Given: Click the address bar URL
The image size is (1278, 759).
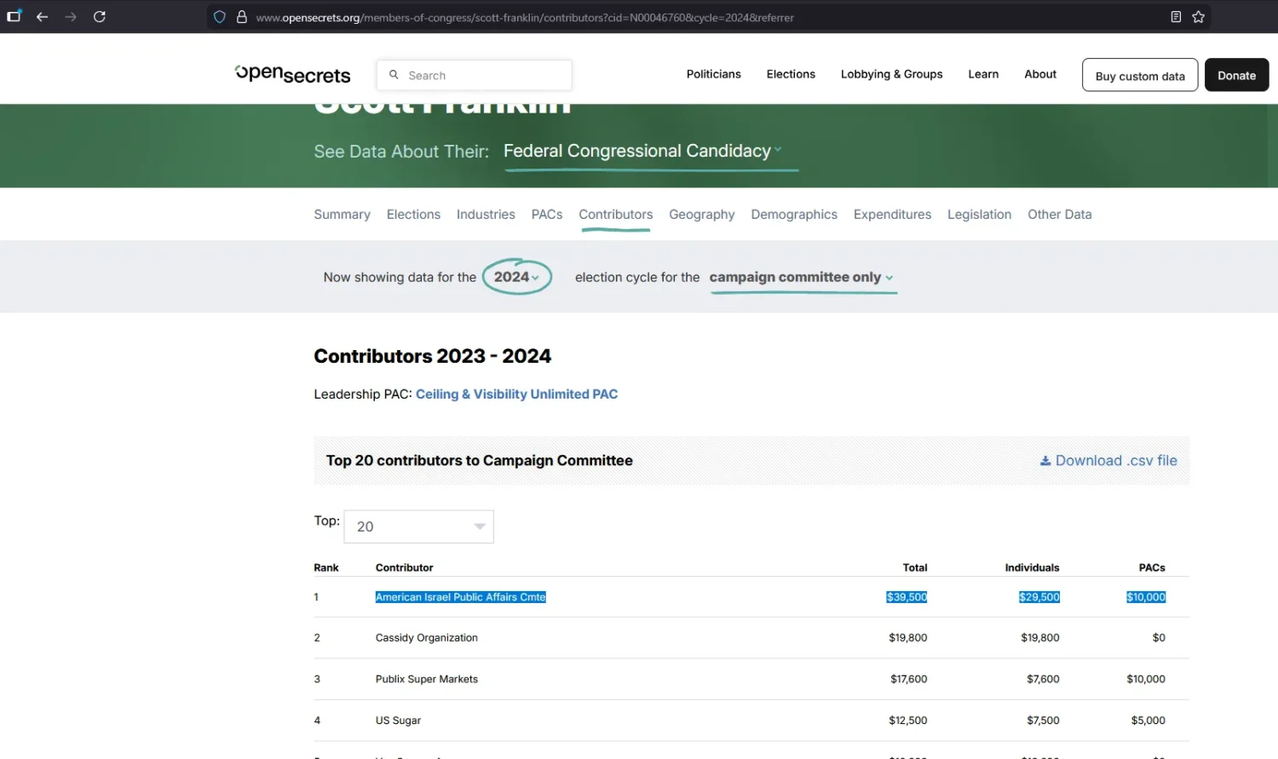Looking at the screenshot, I should click(x=525, y=17).
